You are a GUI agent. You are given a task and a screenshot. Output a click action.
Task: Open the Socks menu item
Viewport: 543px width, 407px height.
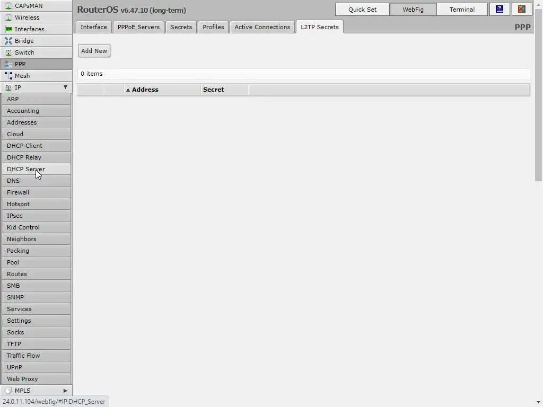click(37, 332)
